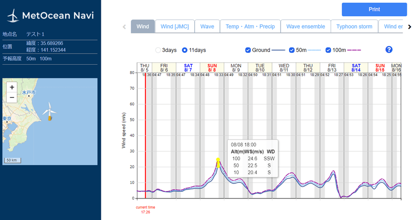
Task: Click the red current time line
Action: 145,132
